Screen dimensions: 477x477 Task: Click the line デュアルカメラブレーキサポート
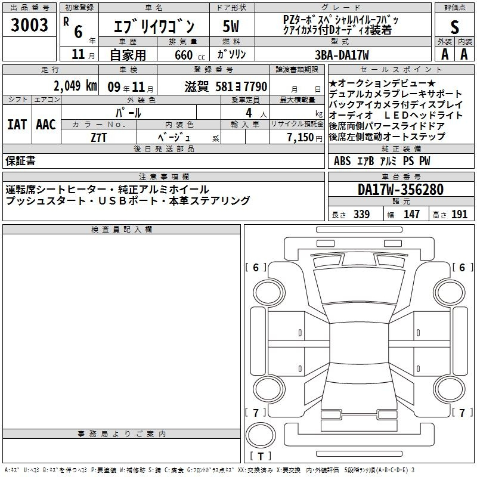pos(395,94)
